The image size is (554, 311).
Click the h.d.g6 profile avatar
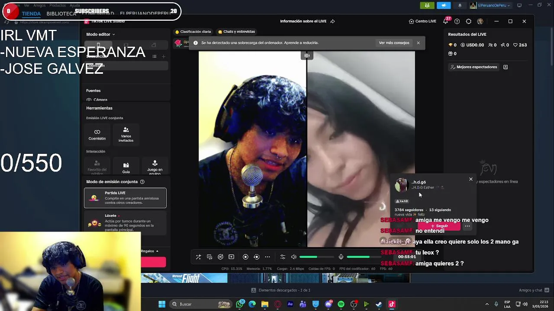click(401, 185)
